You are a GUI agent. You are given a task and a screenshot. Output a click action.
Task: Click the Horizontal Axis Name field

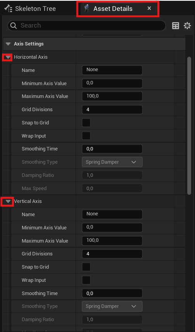click(112, 70)
